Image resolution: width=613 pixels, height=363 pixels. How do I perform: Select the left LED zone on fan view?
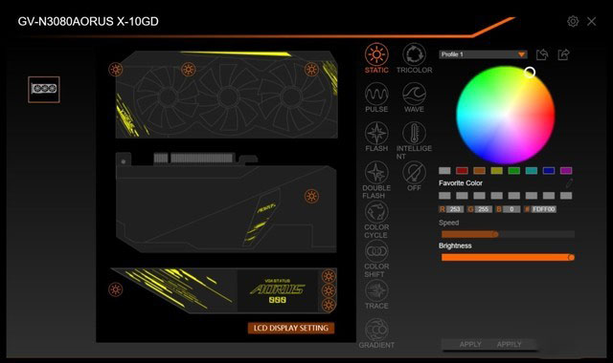coord(115,70)
